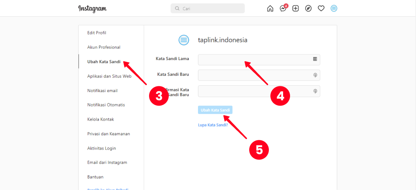Click the taplink.indonesia username text
The height and width of the screenshot is (190, 416).
(223, 40)
